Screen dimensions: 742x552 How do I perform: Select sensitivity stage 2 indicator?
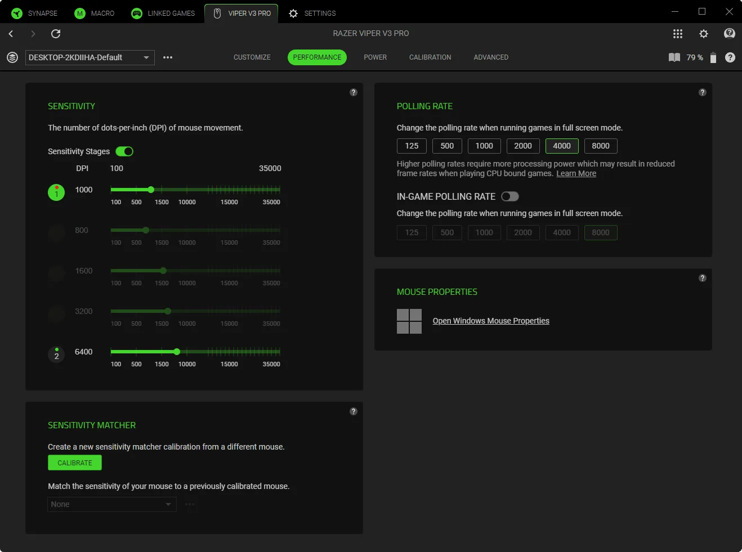point(56,354)
